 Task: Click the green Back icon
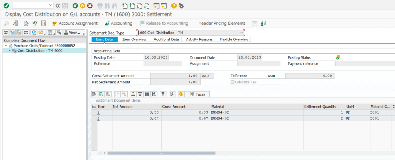(x=75, y=5)
